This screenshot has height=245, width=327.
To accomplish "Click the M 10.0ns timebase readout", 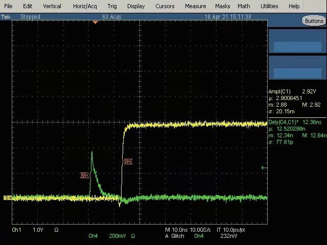I will coord(176,230).
